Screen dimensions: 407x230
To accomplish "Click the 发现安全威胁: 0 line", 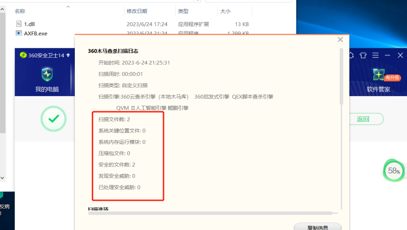I will [117, 176].
